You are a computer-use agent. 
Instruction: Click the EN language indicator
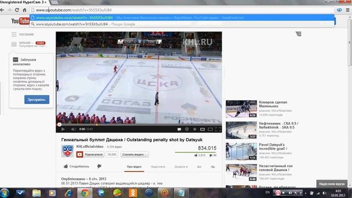click(x=267, y=193)
